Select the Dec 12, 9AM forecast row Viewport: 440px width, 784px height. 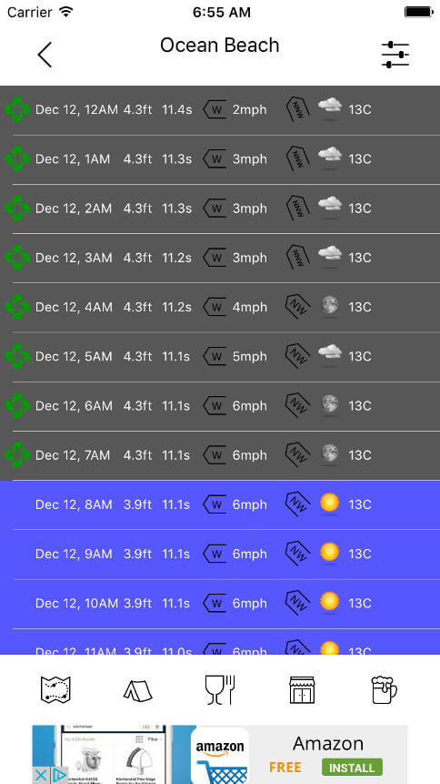pyautogui.click(x=220, y=554)
